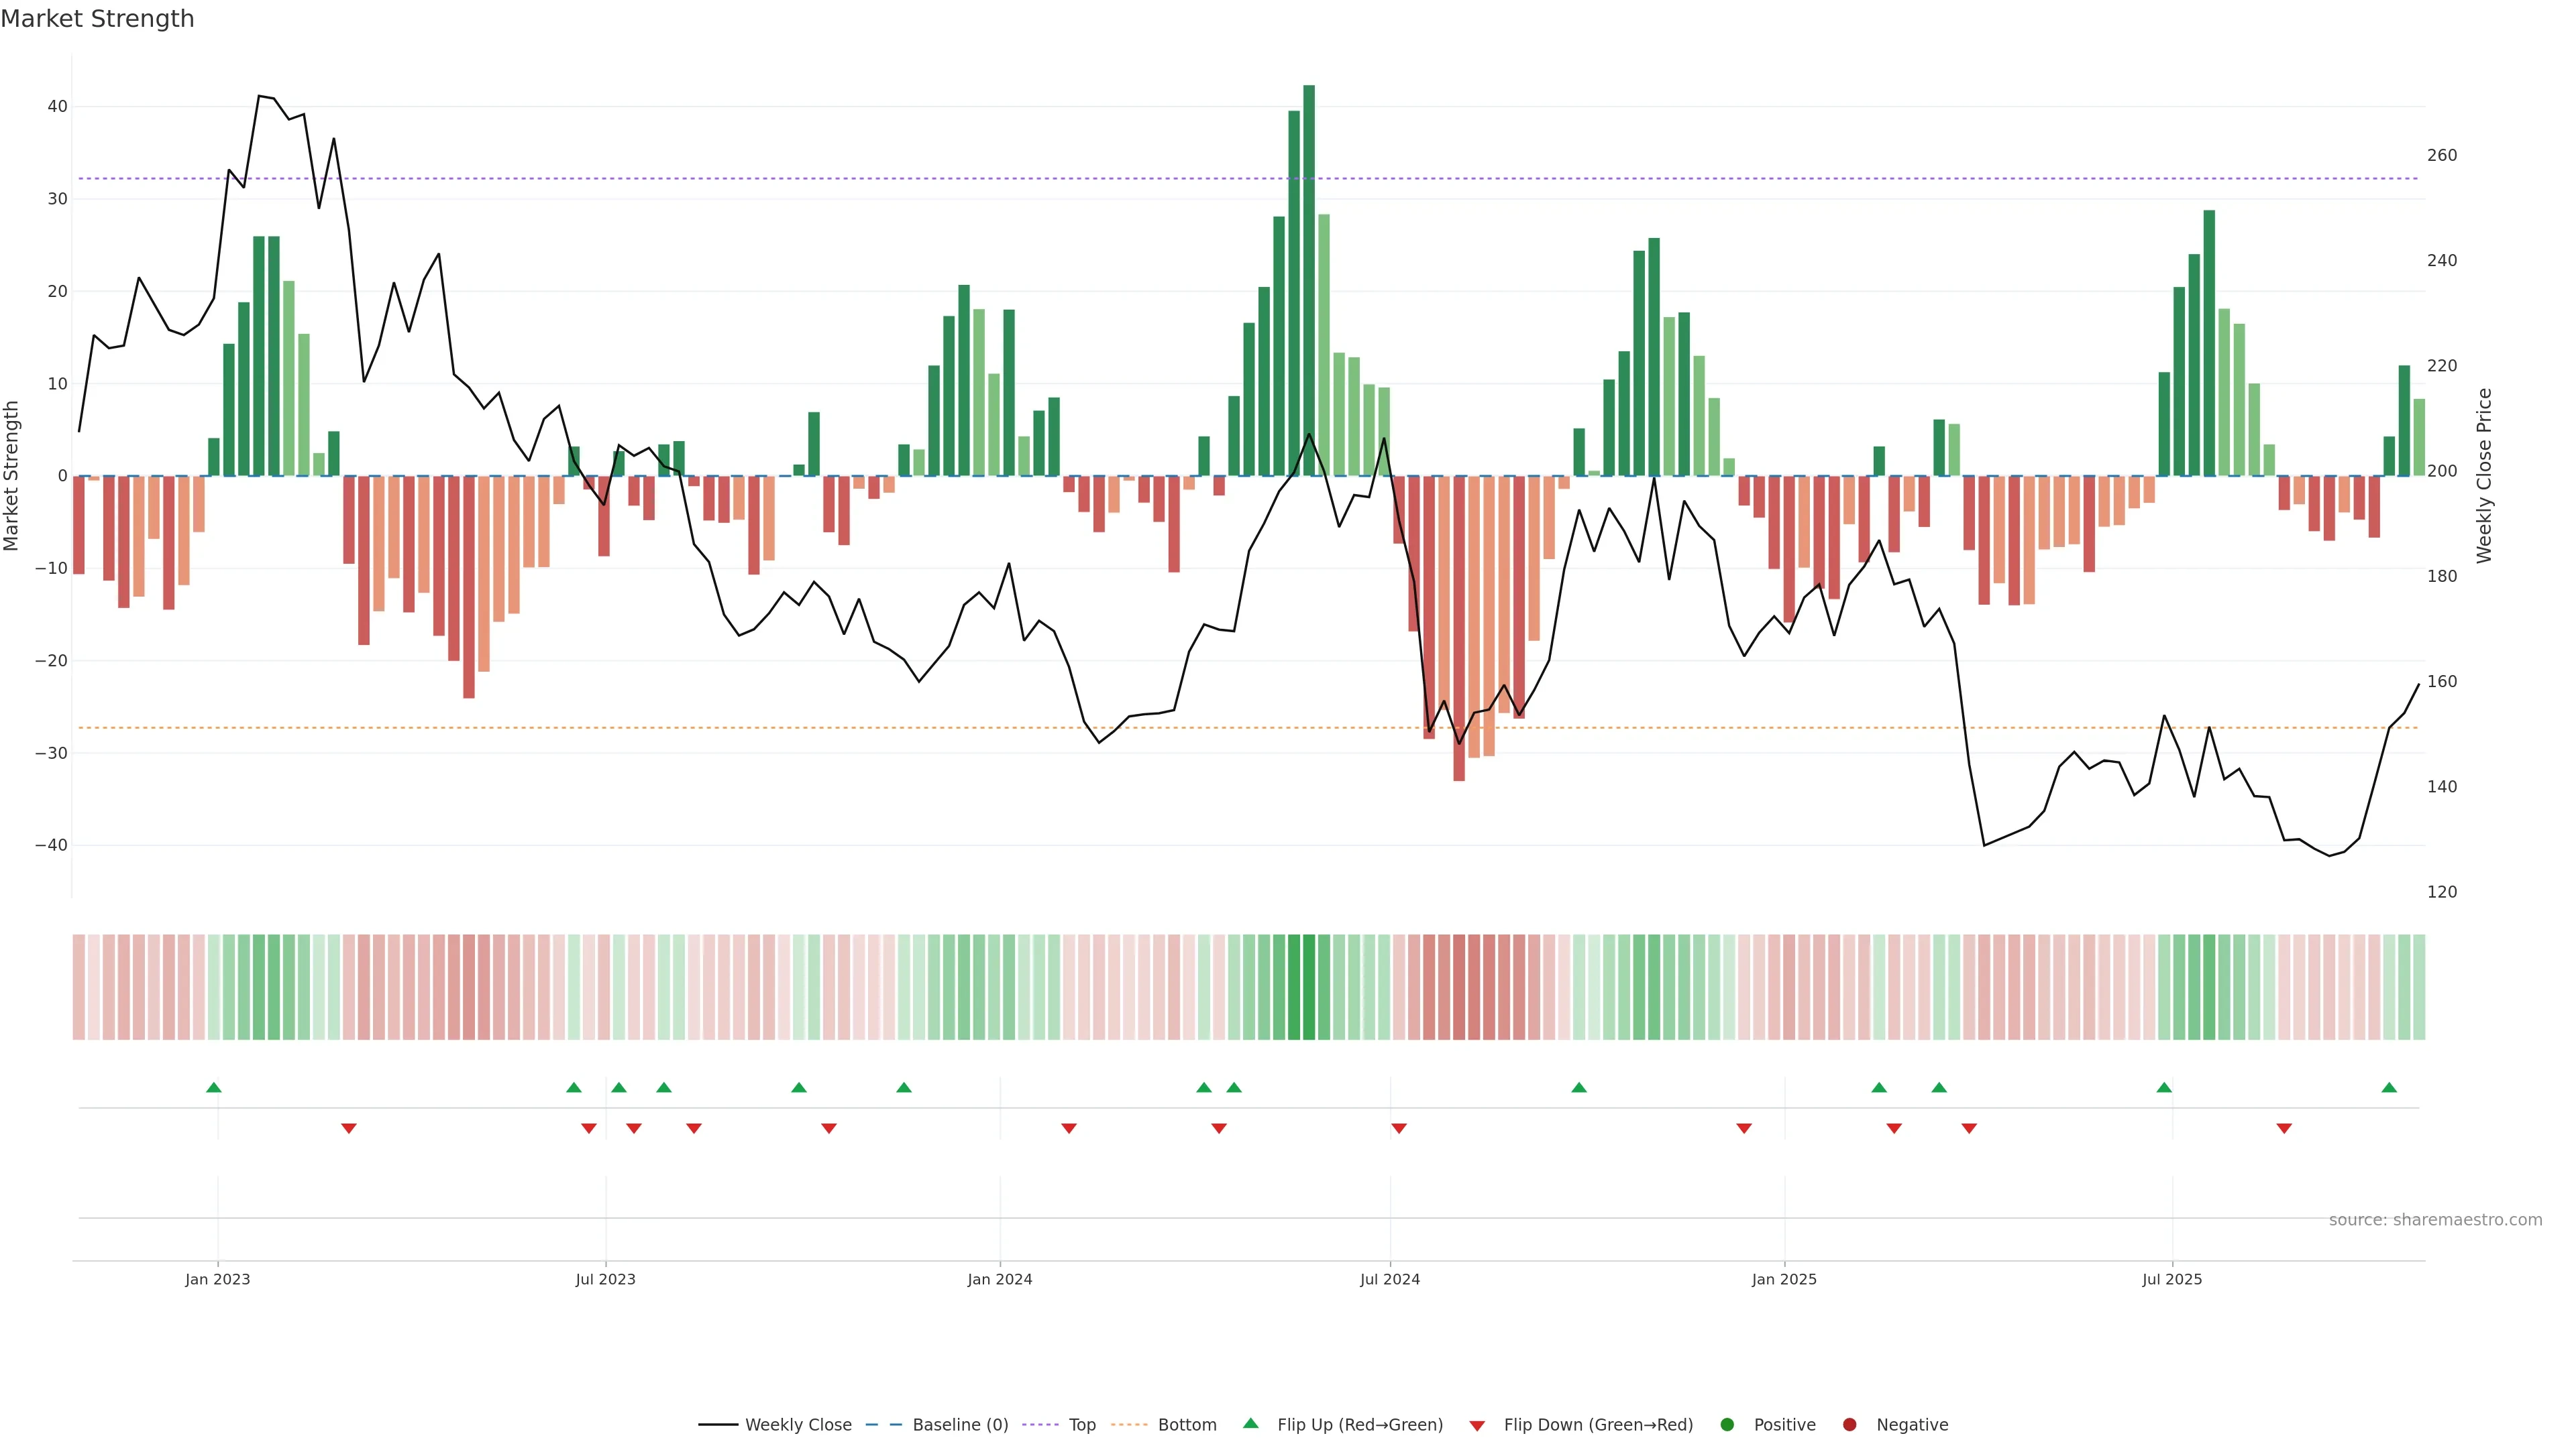Click the red flip-down marker just after Jul 2024
The width and height of the screenshot is (2576, 1448).
(x=1399, y=1128)
